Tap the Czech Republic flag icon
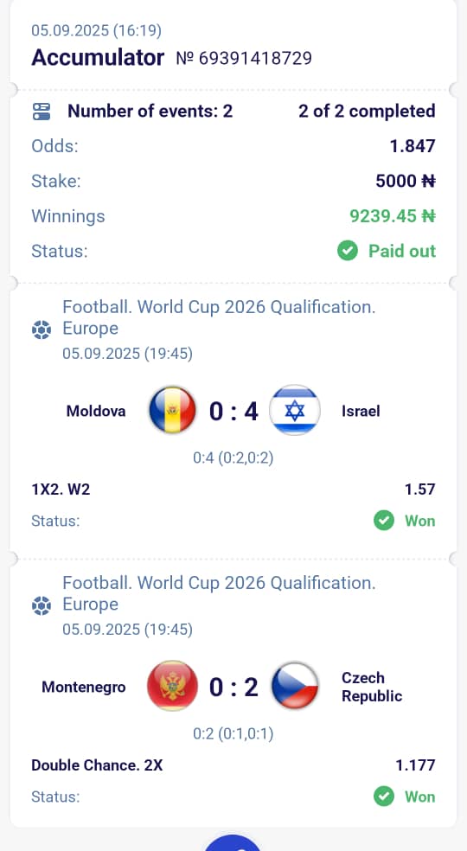The width and height of the screenshot is (467, 851). coord(294,686)
